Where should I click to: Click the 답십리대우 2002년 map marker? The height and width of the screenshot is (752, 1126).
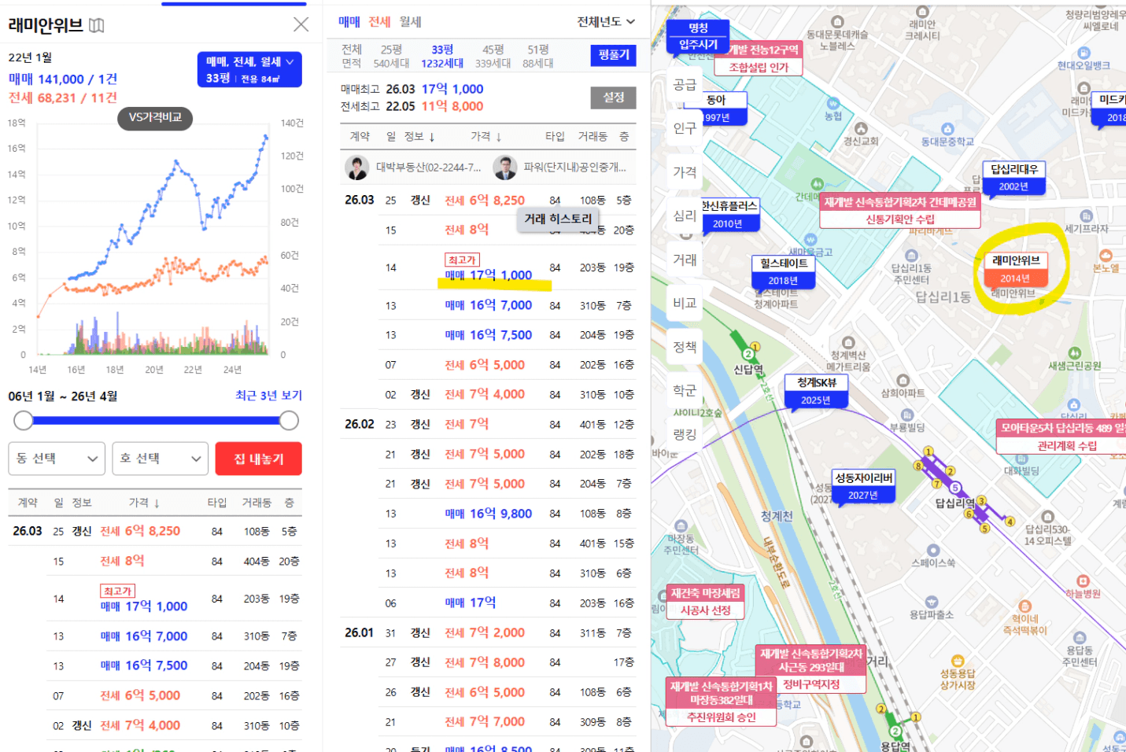(x=1014, y=178)
